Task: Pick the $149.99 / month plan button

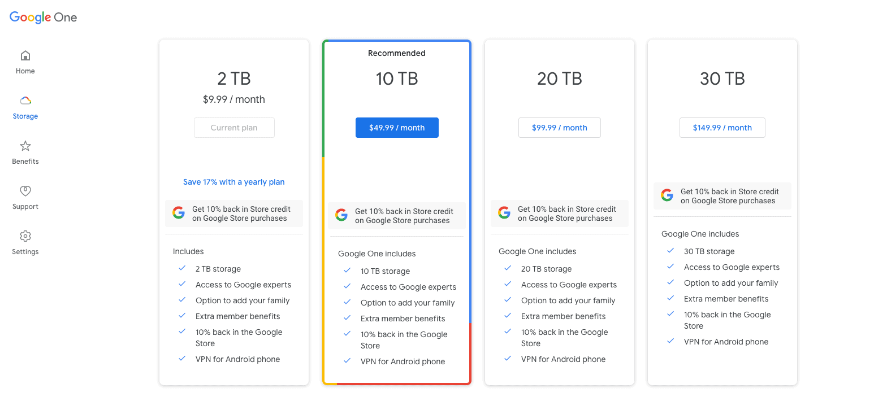Action: click(x=722, y=128)
